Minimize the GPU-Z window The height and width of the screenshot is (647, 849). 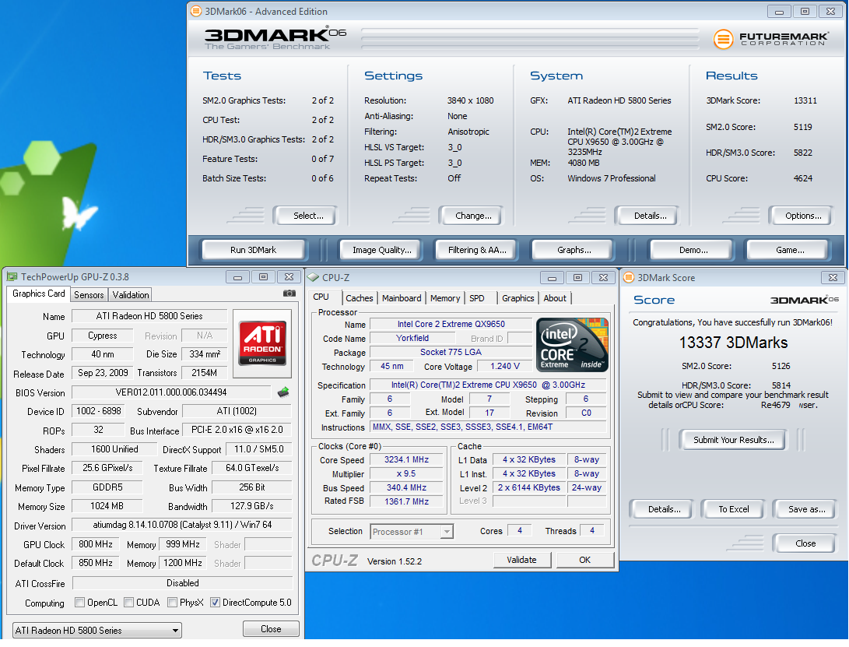click(x=237, y=277)
